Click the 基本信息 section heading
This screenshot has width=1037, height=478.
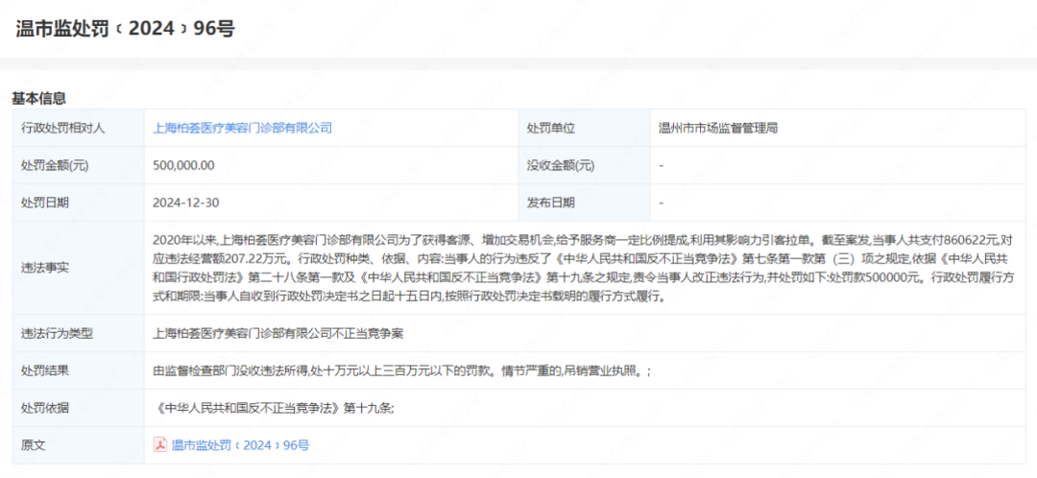click(x=38, y=99)
